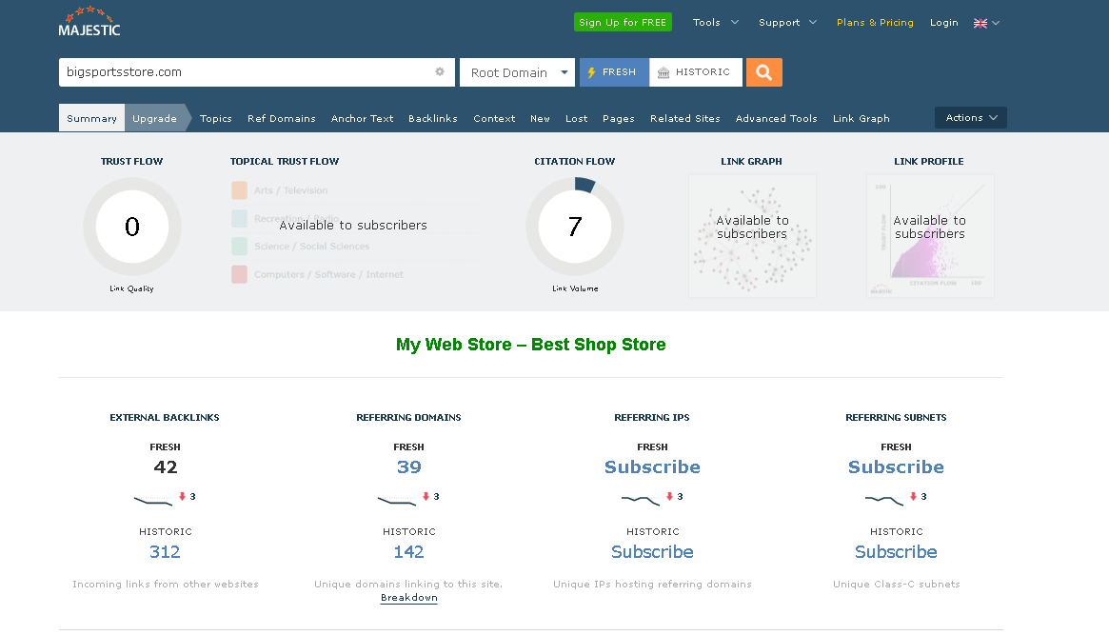Click the fresh referring domains count 39
The height and width of the screenshot is (635, 1109).
(408, 466)
